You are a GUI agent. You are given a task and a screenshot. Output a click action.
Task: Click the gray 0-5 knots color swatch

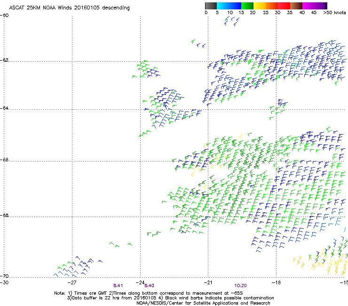pos(211,6)
